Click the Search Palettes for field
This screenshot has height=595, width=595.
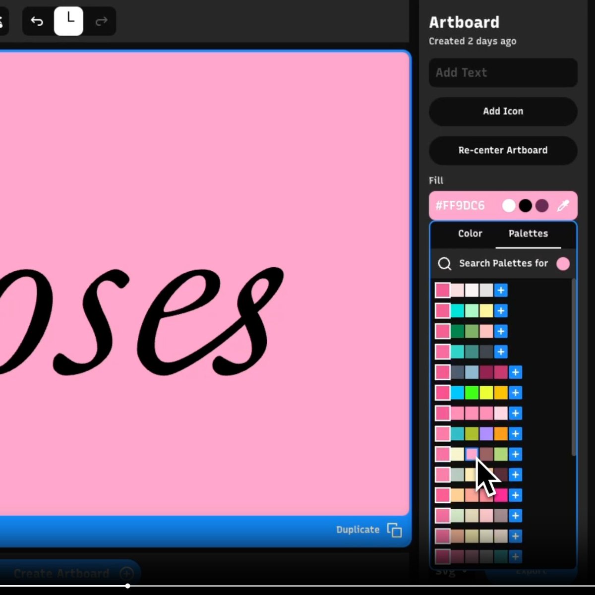(503, 263)
